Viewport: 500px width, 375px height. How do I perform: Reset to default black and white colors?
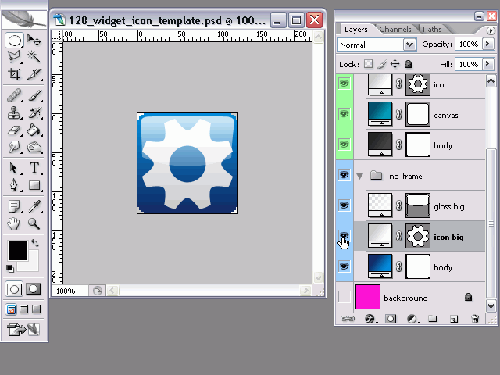(10, 269)
